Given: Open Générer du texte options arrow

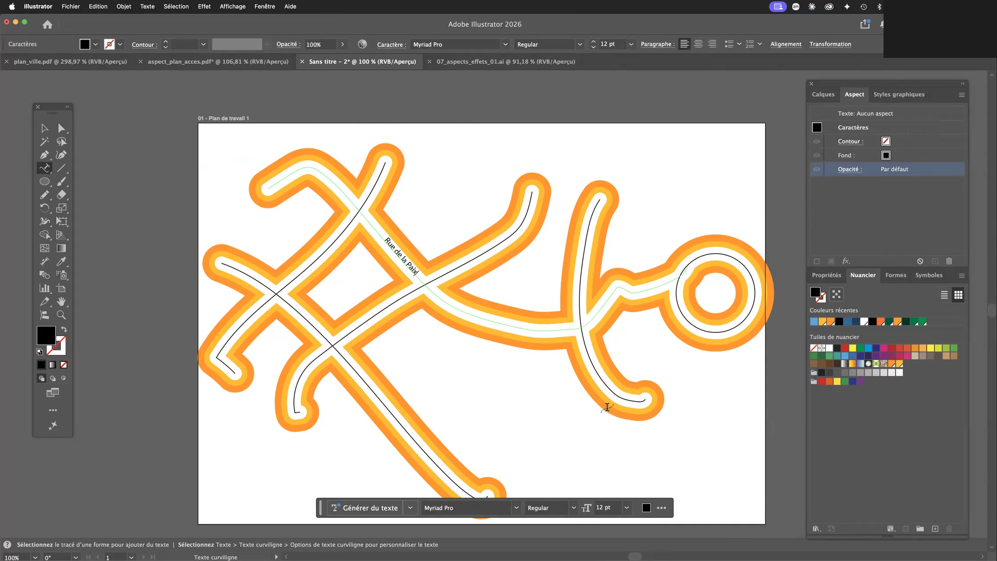Looking at the screenshot, I should pyautogui.click(x=410, y=508).
